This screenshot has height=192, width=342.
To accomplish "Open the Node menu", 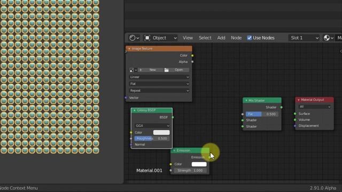I will (236, 38).
